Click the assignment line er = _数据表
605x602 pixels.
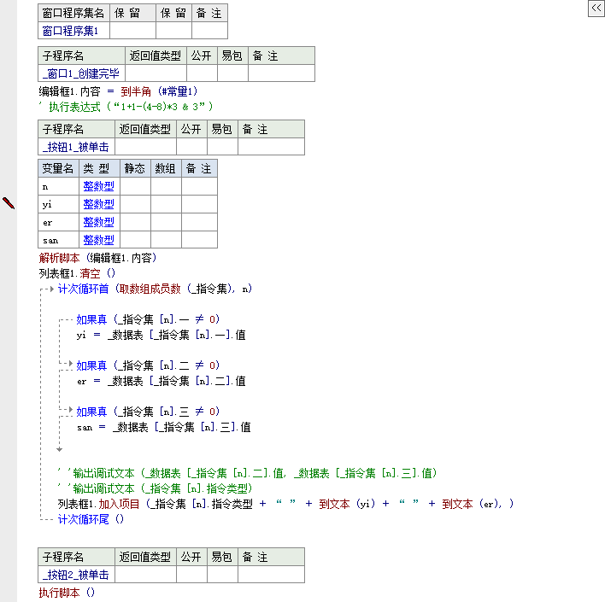click(x=161, y=381)
